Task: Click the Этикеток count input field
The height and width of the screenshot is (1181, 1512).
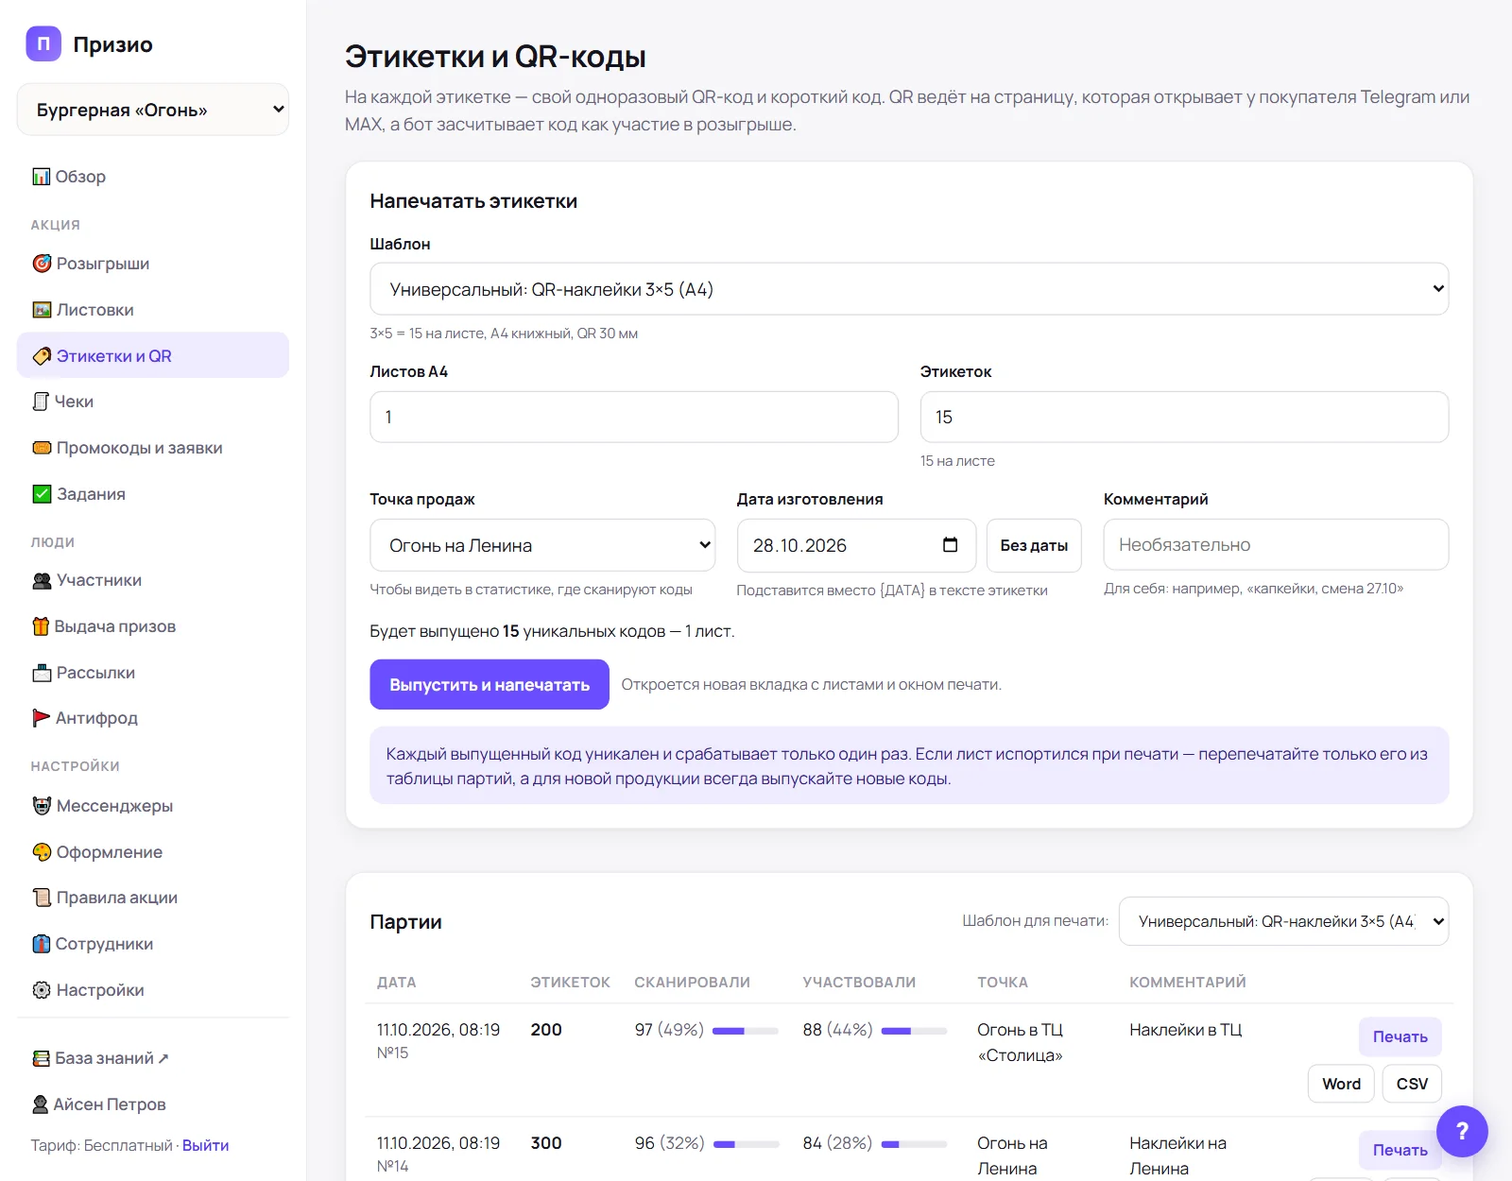Action: pos(1184,417)
